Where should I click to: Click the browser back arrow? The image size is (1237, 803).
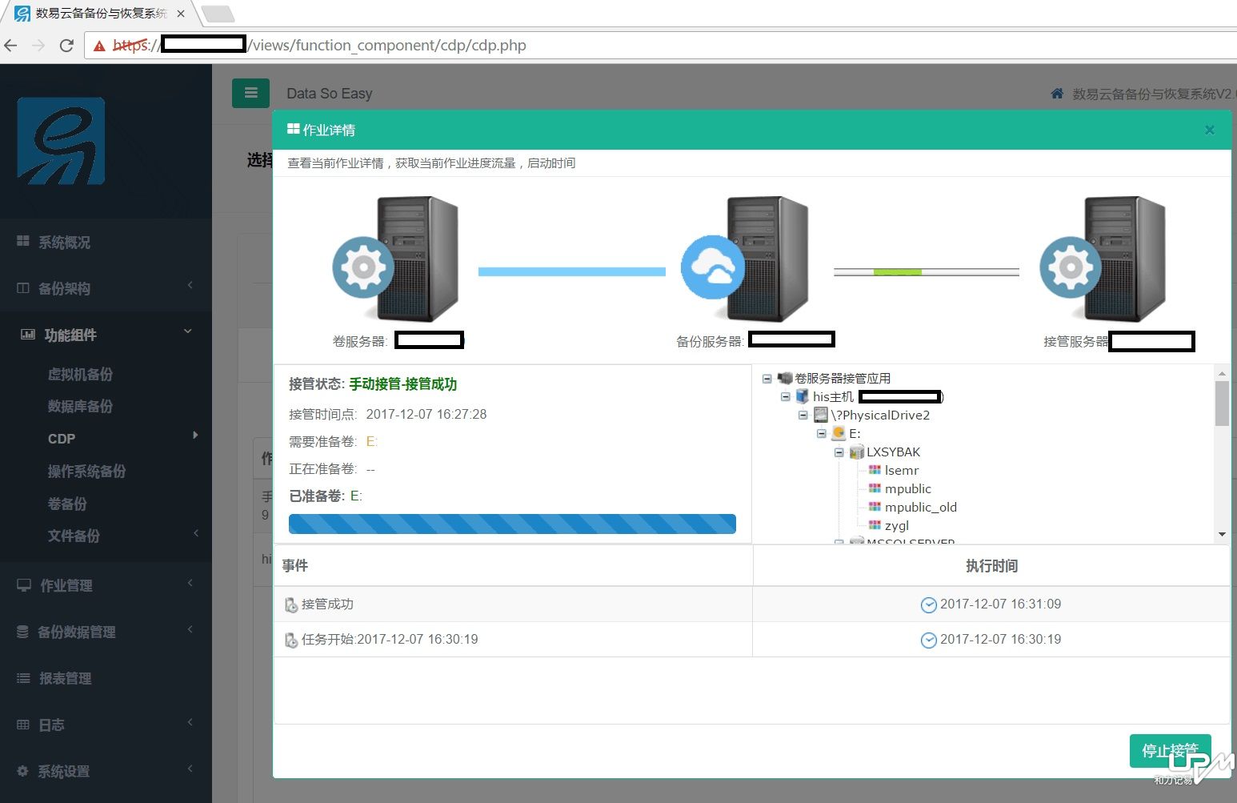11,46
